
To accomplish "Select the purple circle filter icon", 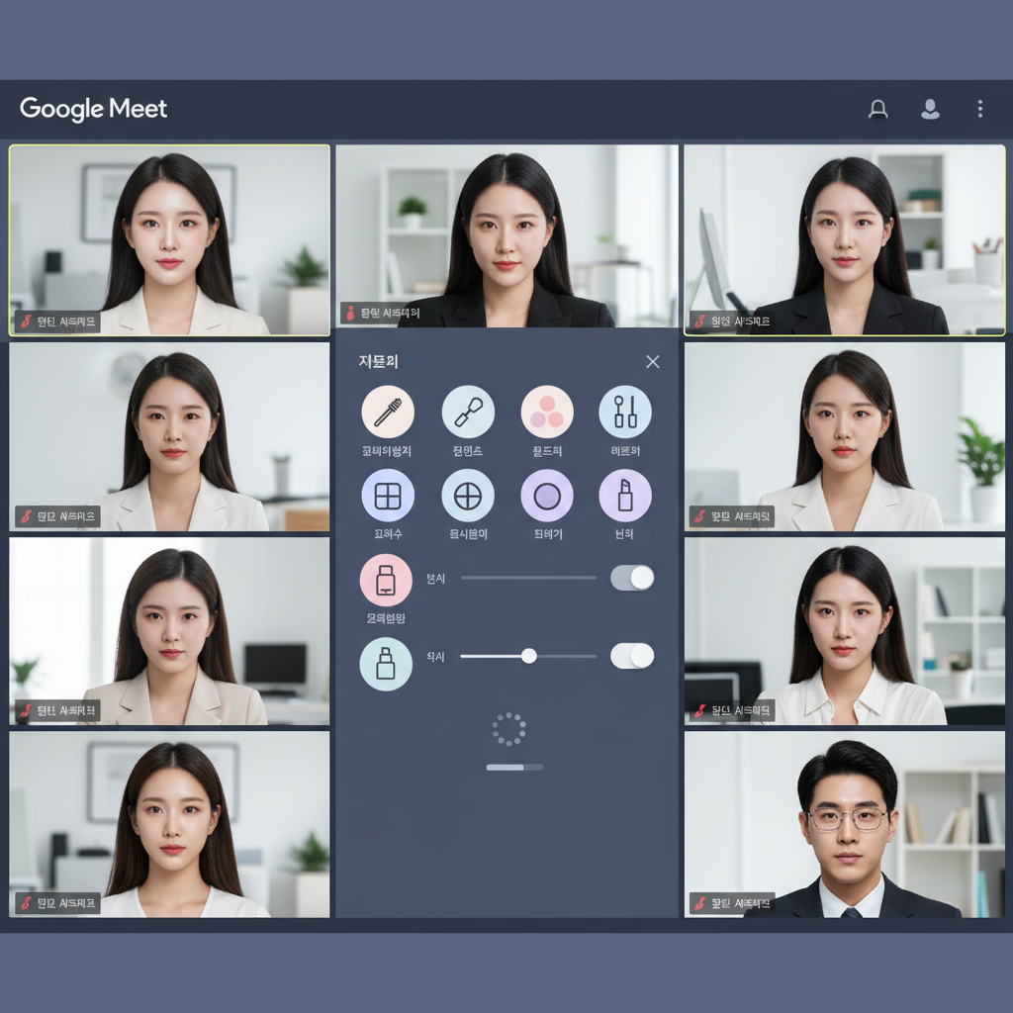I will click(547, 496).
